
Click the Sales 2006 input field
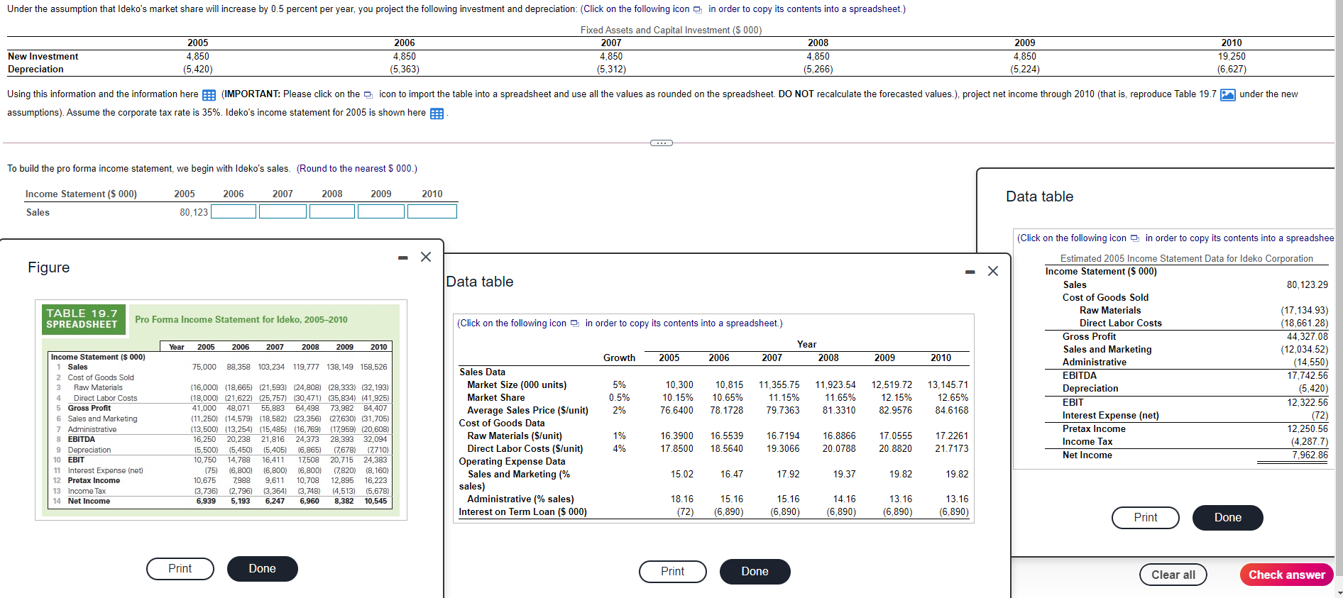point(234,211)
